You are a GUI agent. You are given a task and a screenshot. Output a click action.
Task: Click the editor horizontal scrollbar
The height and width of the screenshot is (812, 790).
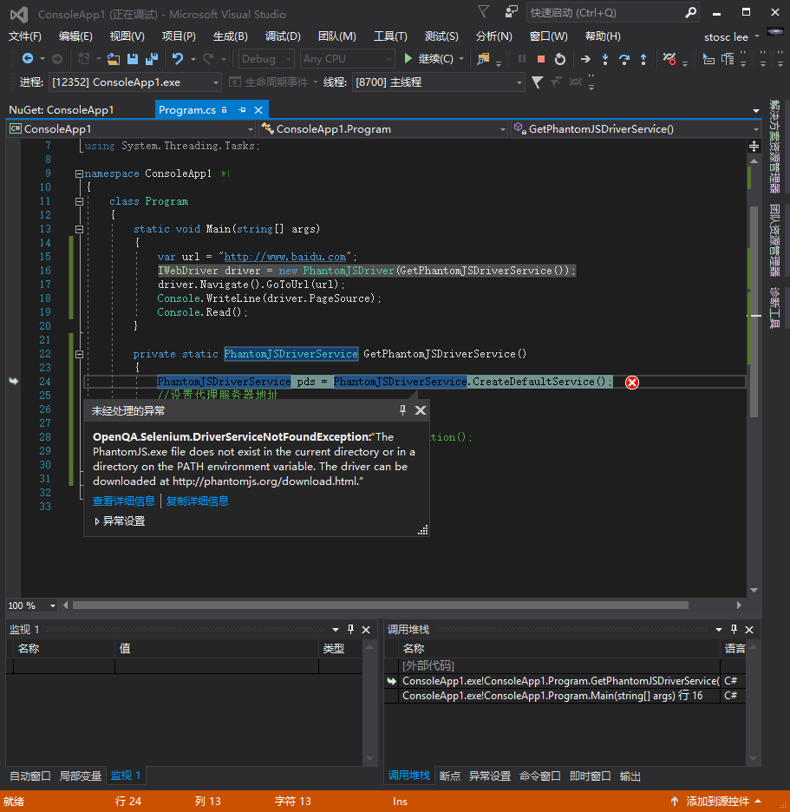pyautogui.click(x=381, y=606)
